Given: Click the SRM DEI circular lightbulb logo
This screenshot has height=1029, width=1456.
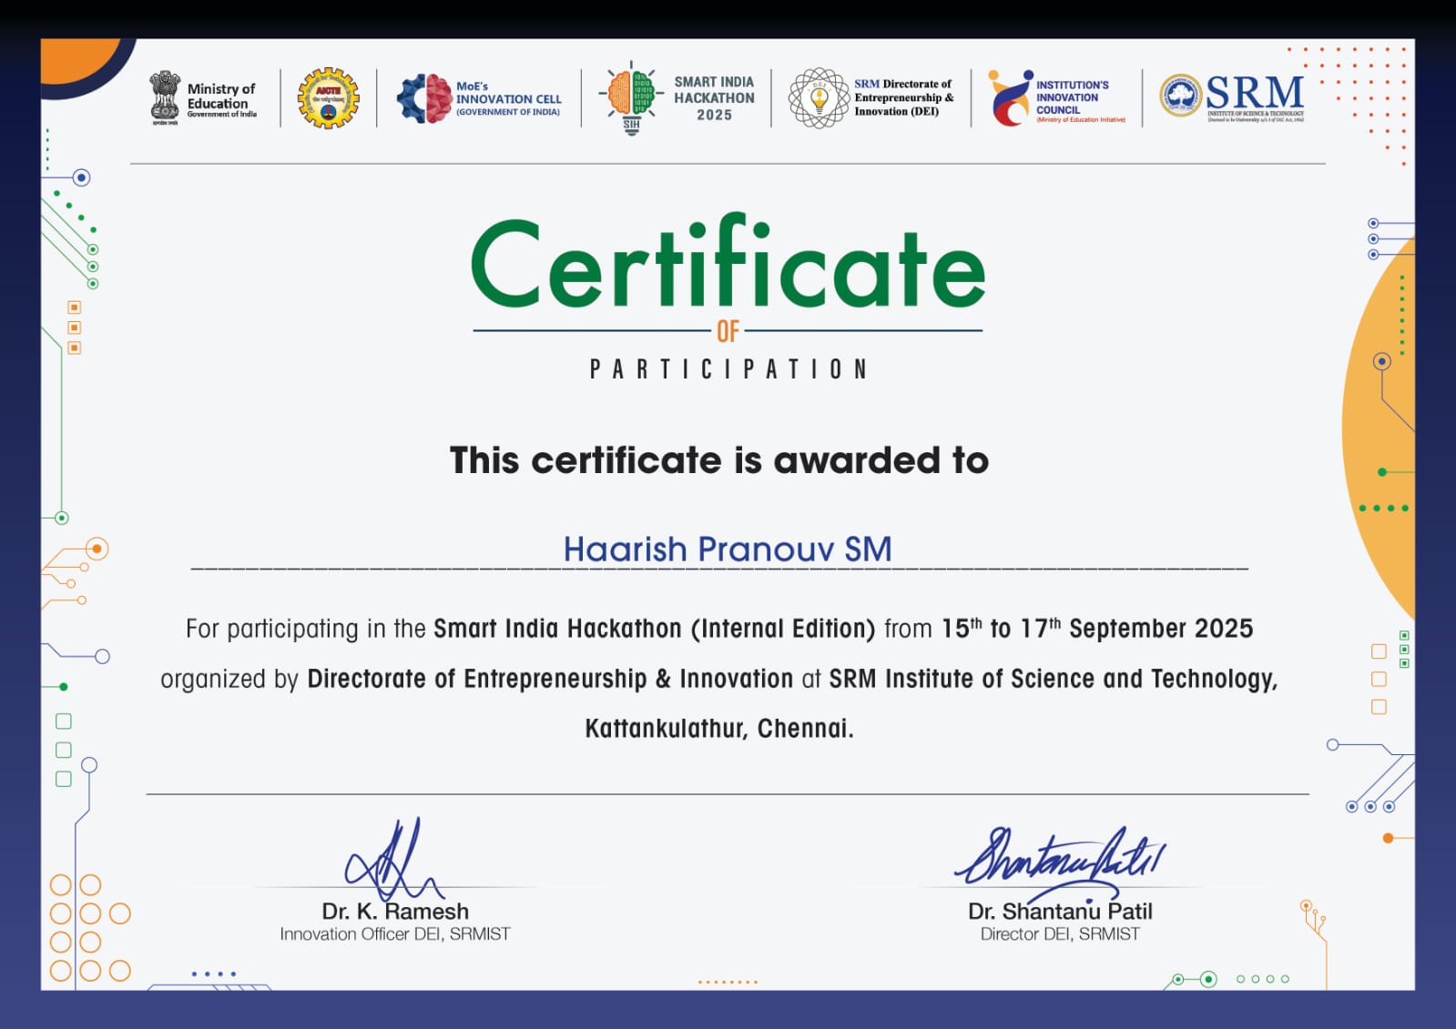Looking at the screenshot, I should click(818, 97).
